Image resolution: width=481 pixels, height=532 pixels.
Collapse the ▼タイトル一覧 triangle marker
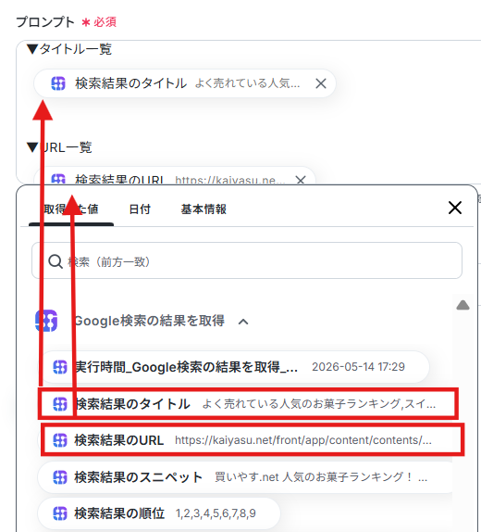(32, 49)
